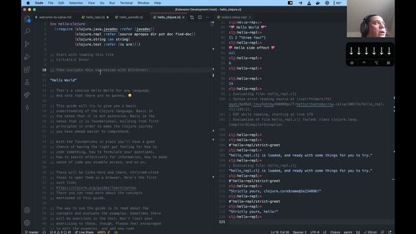Screen dimensions: 416x234
Task: Click Ln 10, Col 26 cursor position
Action: (280, 232)
